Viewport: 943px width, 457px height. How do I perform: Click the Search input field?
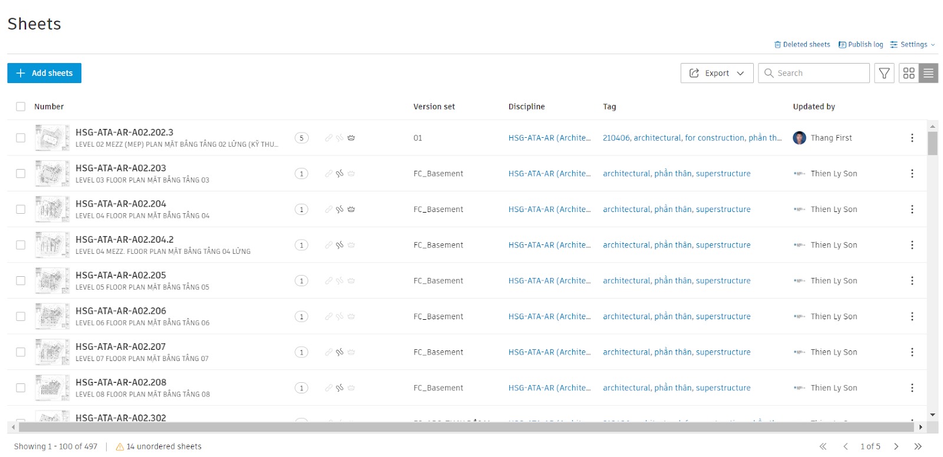(x=813, y=73)
